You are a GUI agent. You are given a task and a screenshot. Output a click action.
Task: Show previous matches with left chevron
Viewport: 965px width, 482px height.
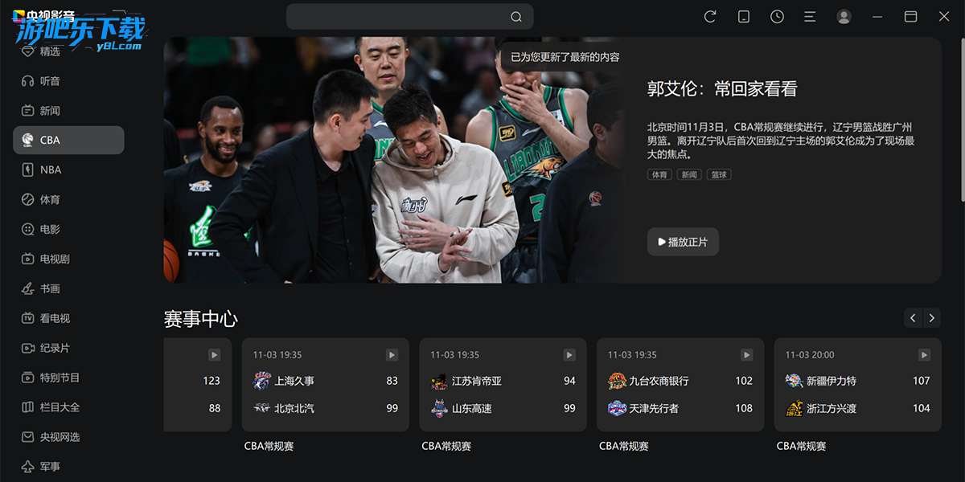click(913, 318)
